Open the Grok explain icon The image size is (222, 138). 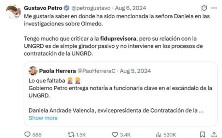(x=205, y=8)
